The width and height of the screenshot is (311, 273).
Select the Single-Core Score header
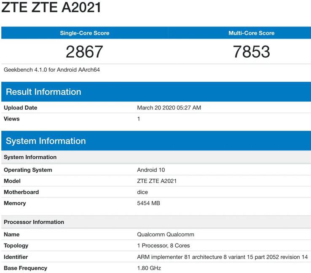[85, 33]
